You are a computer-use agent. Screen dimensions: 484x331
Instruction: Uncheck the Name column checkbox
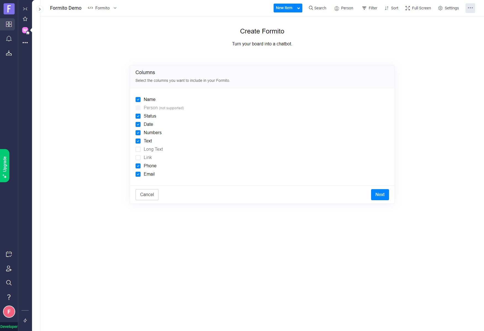click(138, 100)
